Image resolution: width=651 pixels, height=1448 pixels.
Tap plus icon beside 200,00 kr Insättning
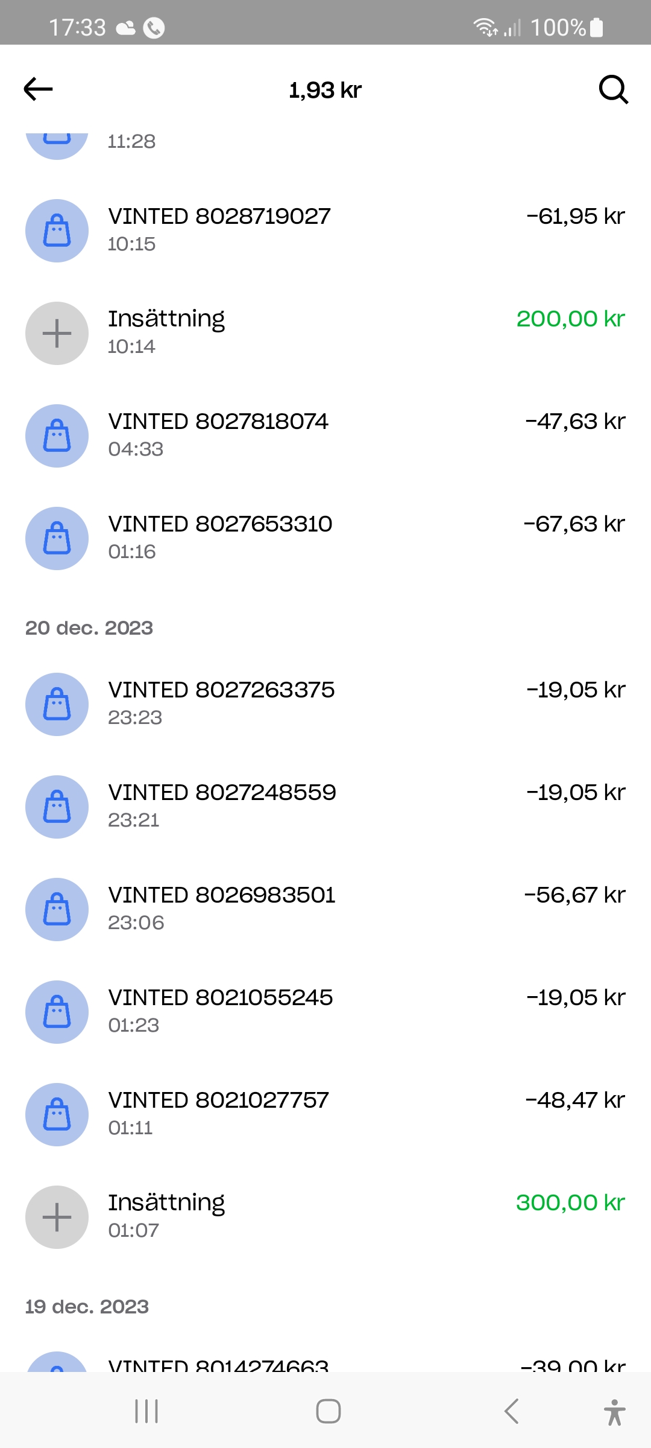point(57,333)
